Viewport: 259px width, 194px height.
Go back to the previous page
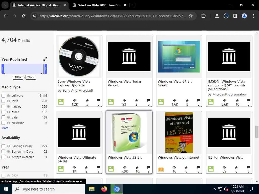(6, 16)
